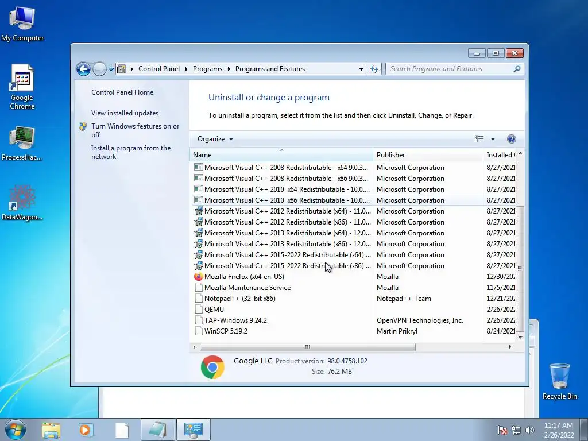Image resolution: width=588 pixels, height=441 pixels.
Task: Open the Recycle Bin icon
Action: 559,381
